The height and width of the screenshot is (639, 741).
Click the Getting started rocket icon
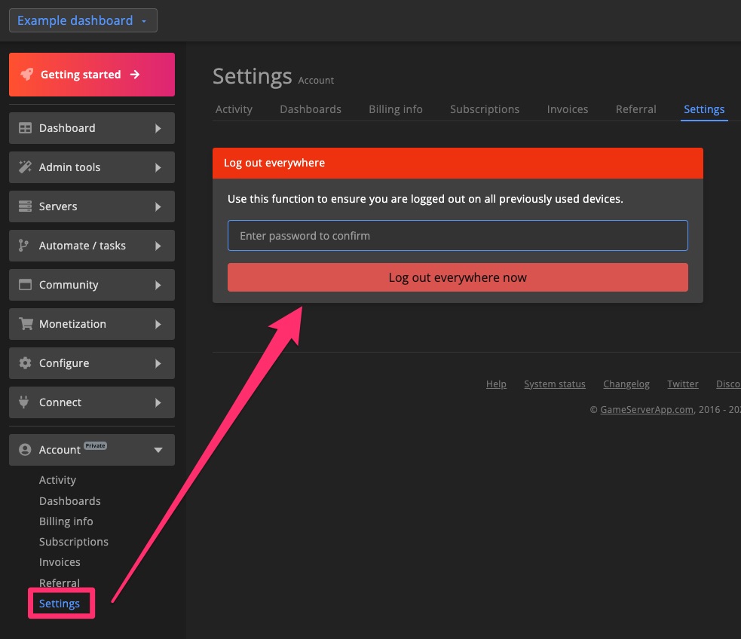tap(28, 74)
